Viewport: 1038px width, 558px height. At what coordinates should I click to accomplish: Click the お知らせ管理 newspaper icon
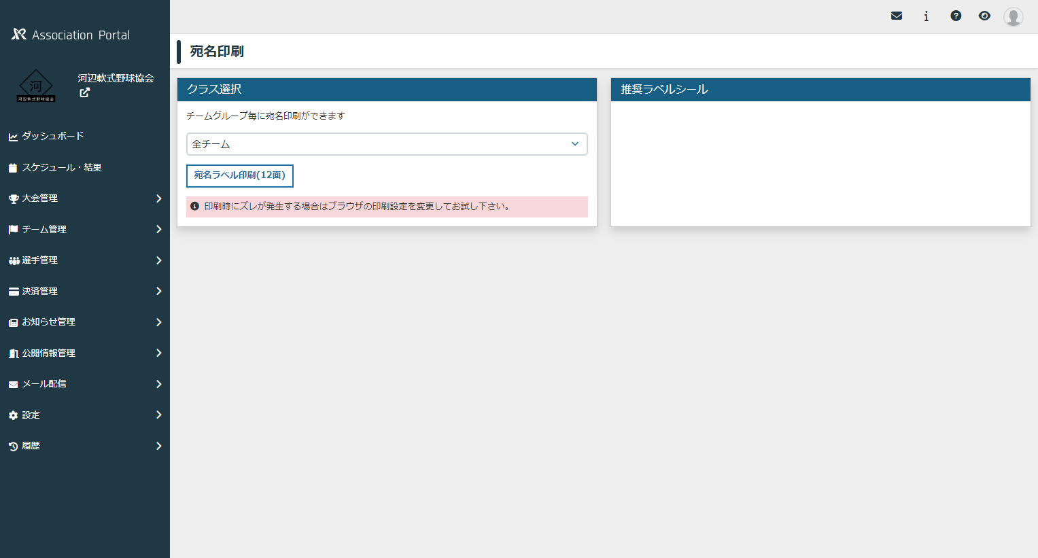point(13,322)
